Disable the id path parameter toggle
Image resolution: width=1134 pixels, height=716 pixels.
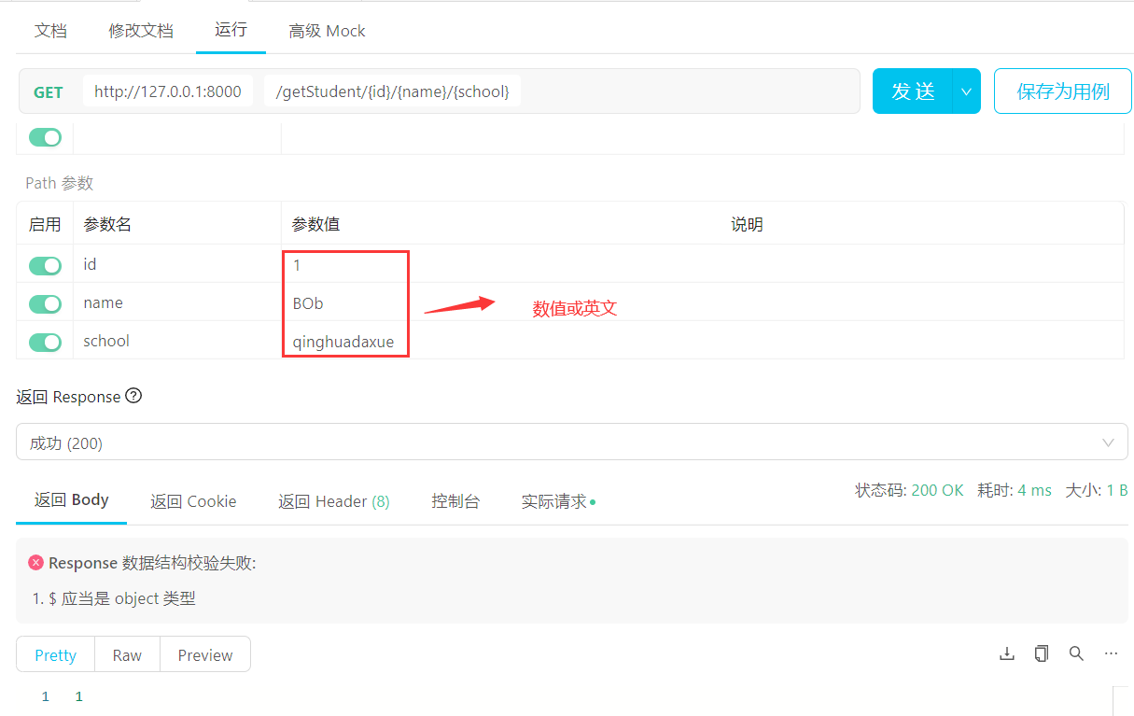click(44, 265)
